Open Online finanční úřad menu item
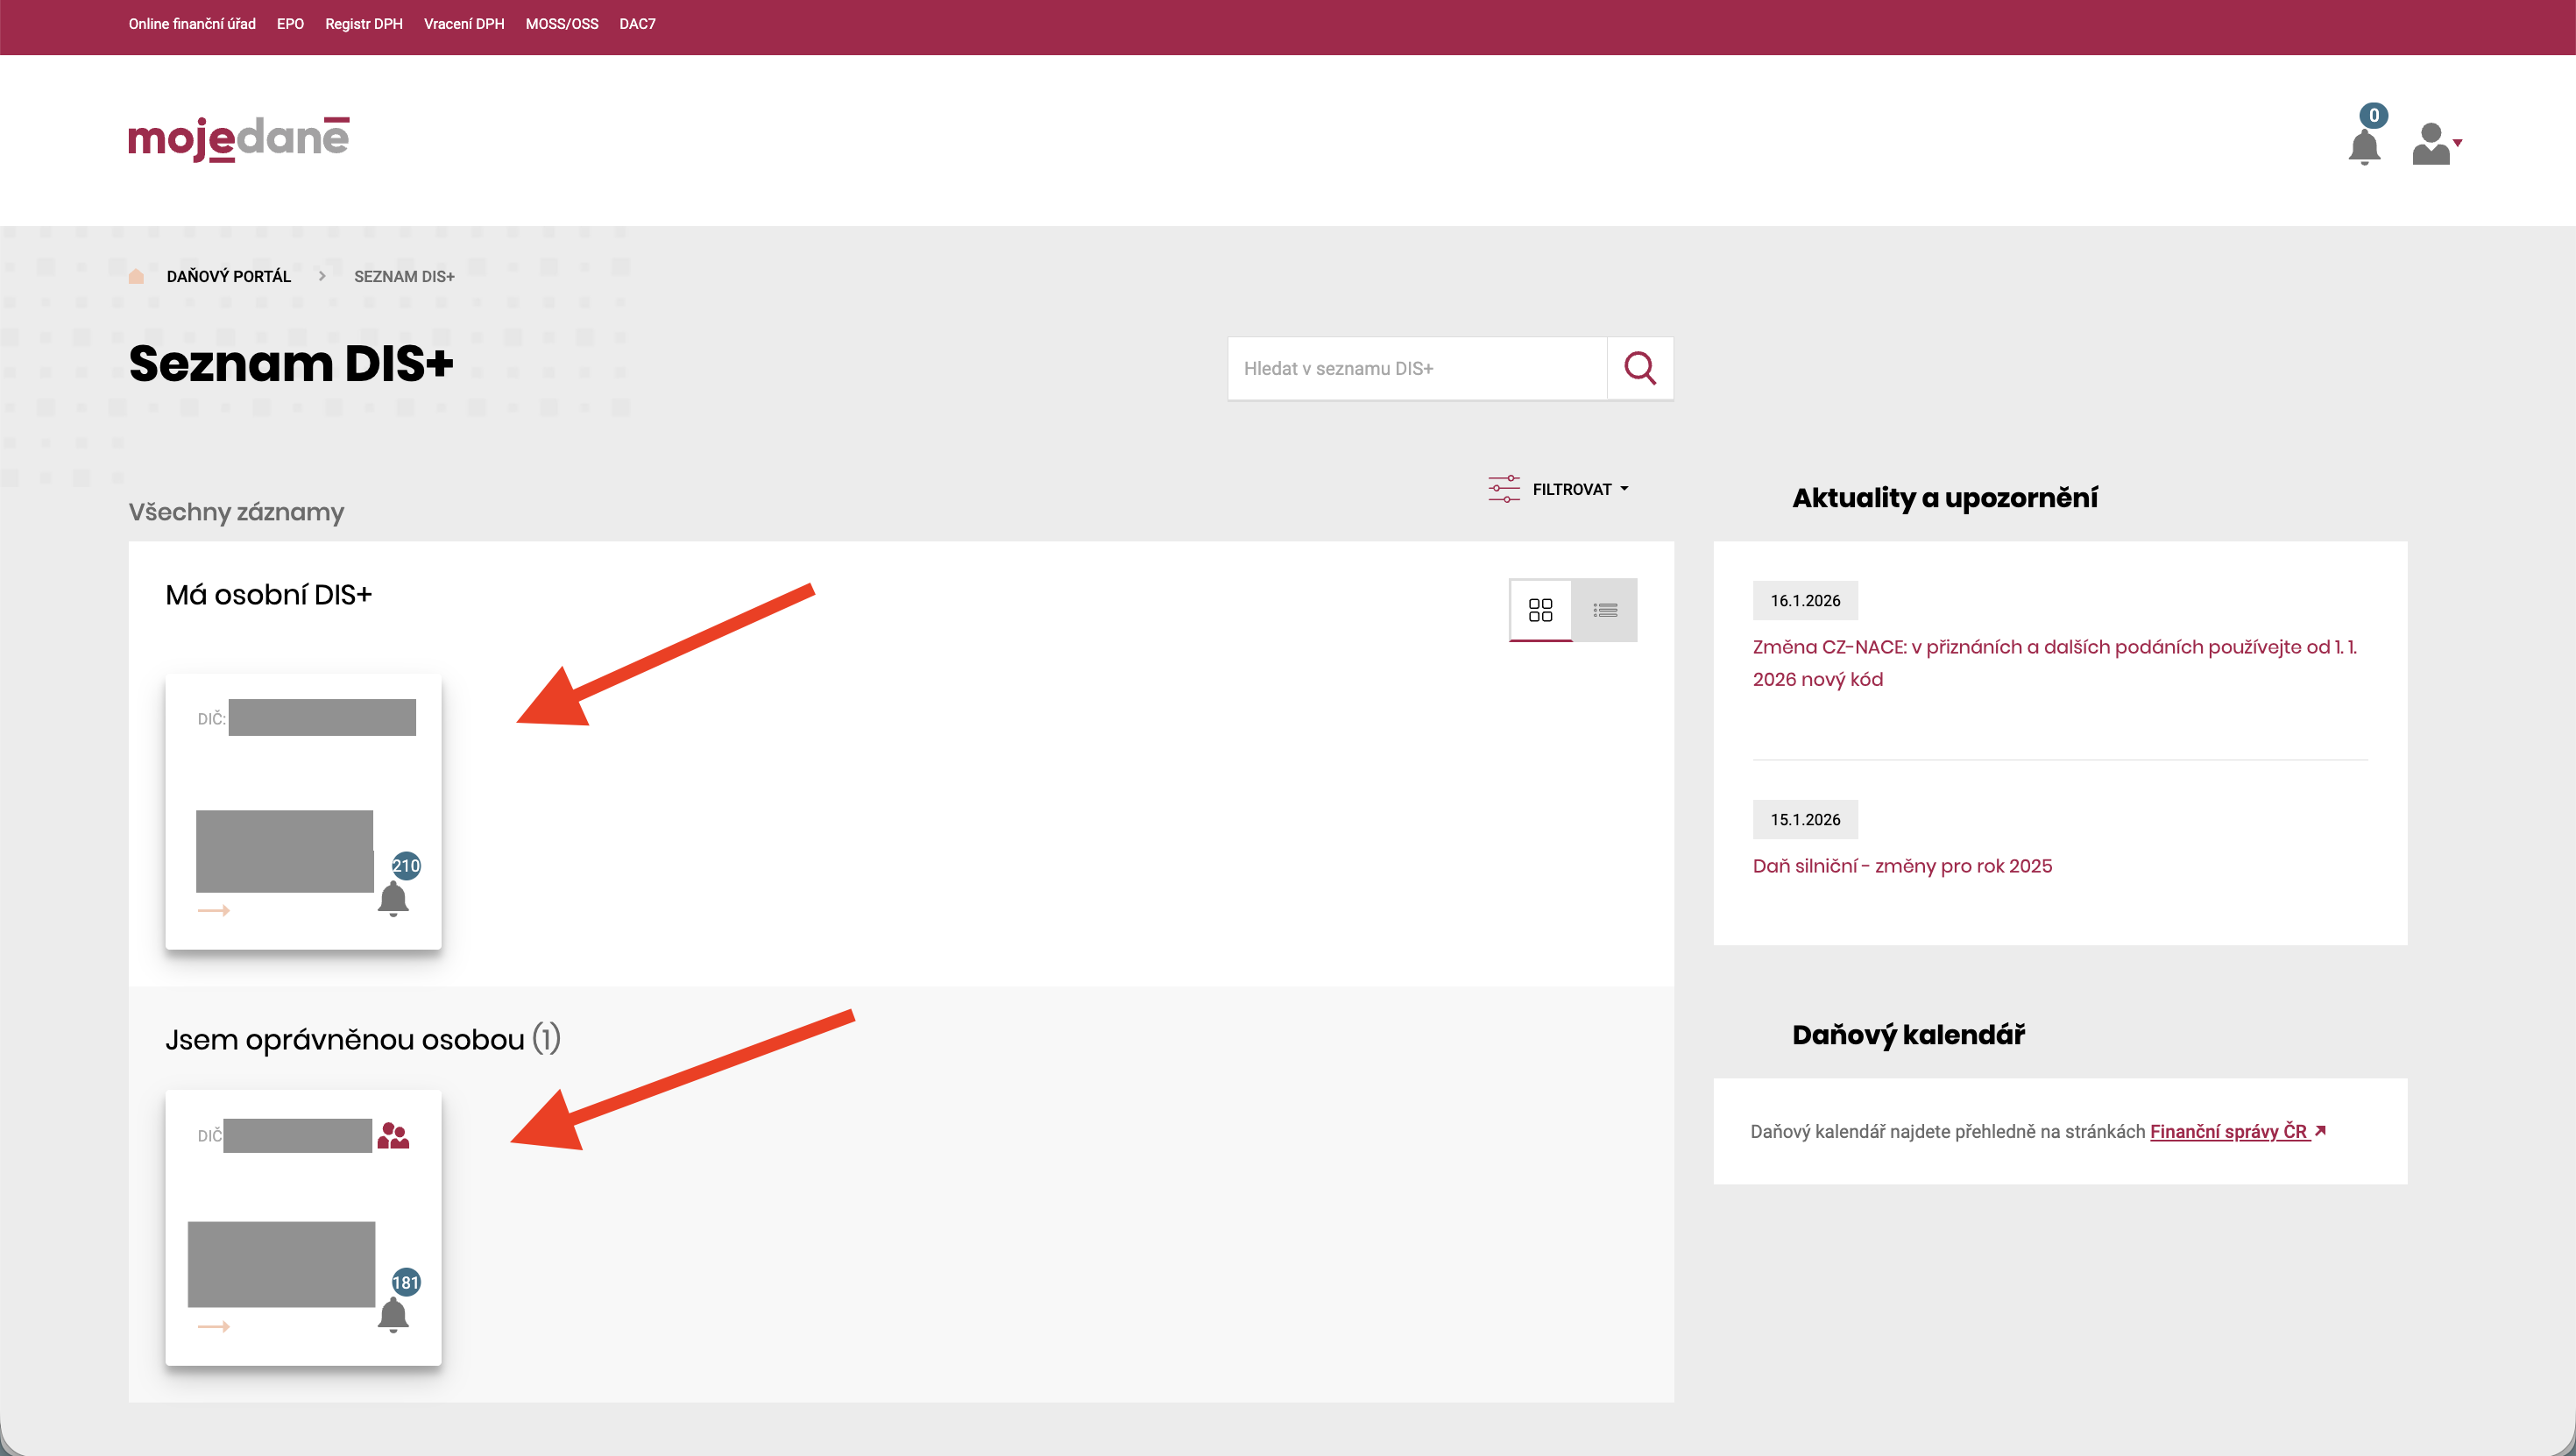The height and width of the screenshot is (1456, 2576). coord(192,24)
